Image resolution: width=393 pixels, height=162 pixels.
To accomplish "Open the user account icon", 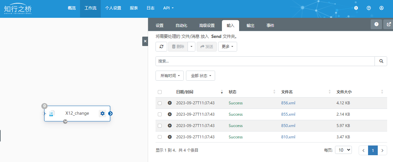I will coord(381,8).
